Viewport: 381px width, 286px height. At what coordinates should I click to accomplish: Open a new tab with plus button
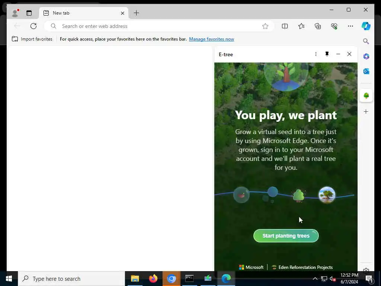[x=137, y=13]
